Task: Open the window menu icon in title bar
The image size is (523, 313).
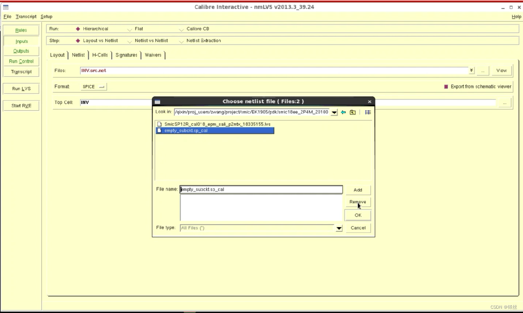Action: pos(6,7)
